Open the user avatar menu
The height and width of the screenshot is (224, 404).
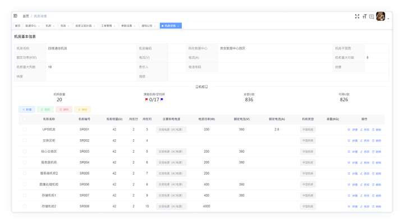tap(380, 16)
